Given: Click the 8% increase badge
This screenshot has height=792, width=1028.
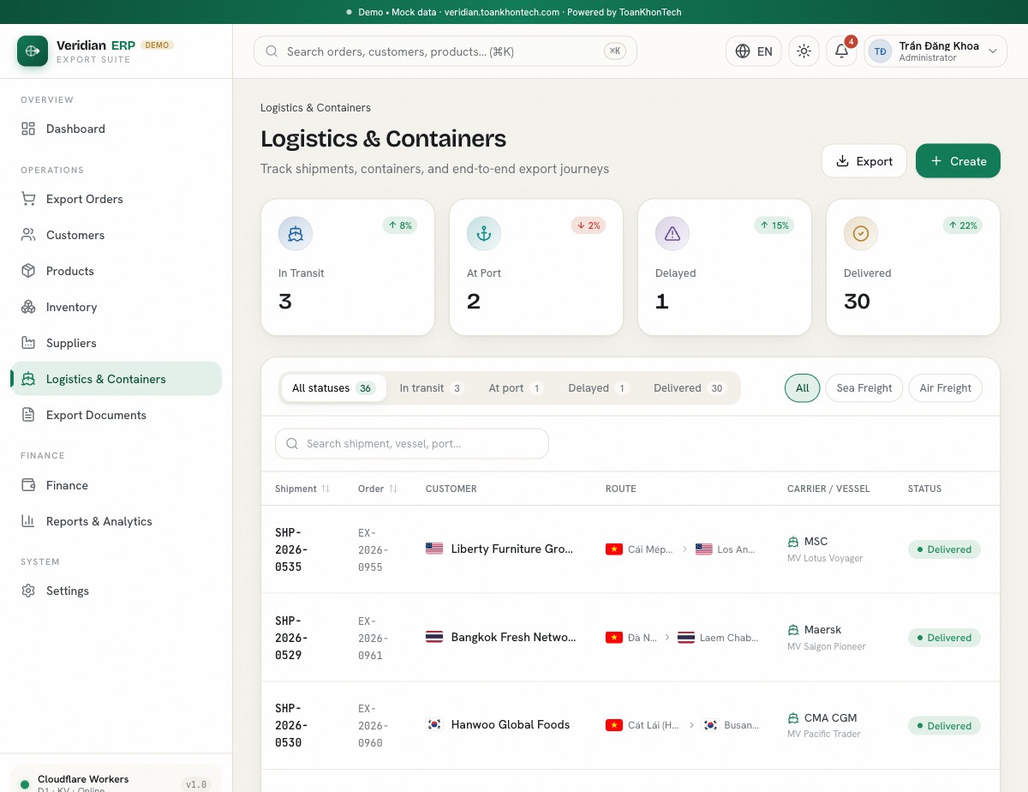Looking at the screenshot, I should [400, 225].
